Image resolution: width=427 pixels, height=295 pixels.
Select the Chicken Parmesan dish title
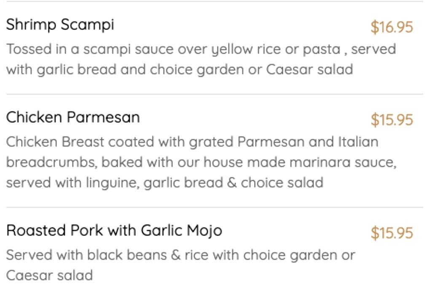(73, 117)
